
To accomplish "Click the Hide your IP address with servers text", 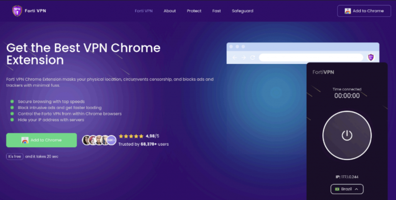I will click(51, 120).
